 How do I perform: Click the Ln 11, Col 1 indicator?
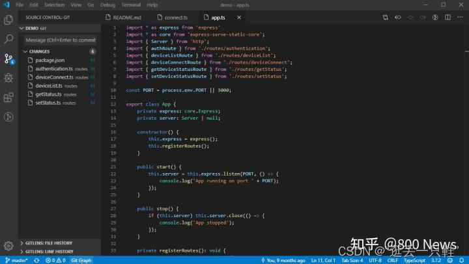(323, 260)
